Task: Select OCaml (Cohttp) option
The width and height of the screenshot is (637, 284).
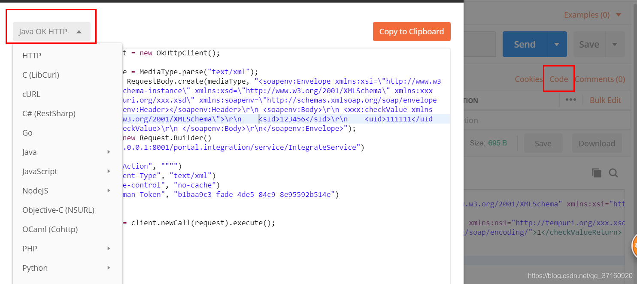Action: pyautogui.click(x=50, y=229)
